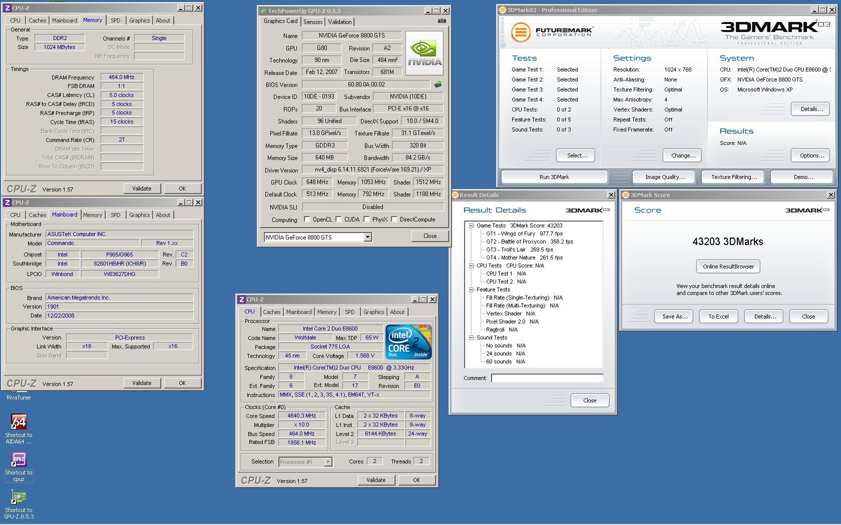Click the 43203 3DMarks score text

click(728, 241)
